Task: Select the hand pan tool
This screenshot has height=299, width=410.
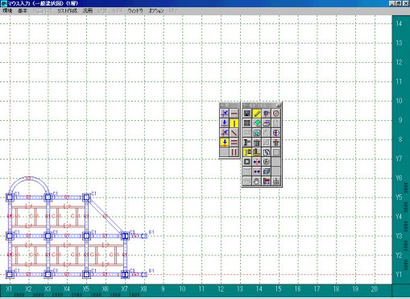Action: [257, 181]
